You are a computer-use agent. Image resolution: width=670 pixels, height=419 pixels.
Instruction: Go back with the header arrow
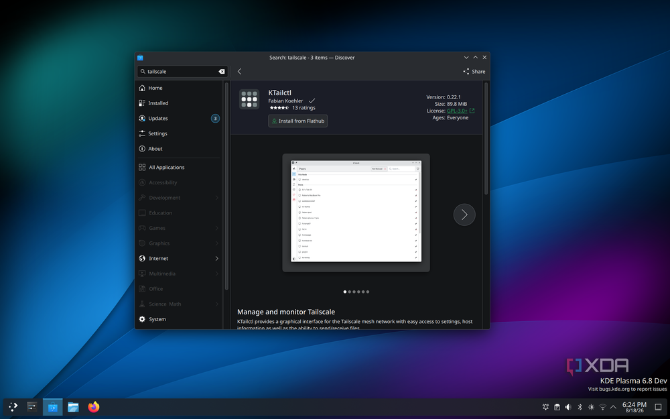239,72
